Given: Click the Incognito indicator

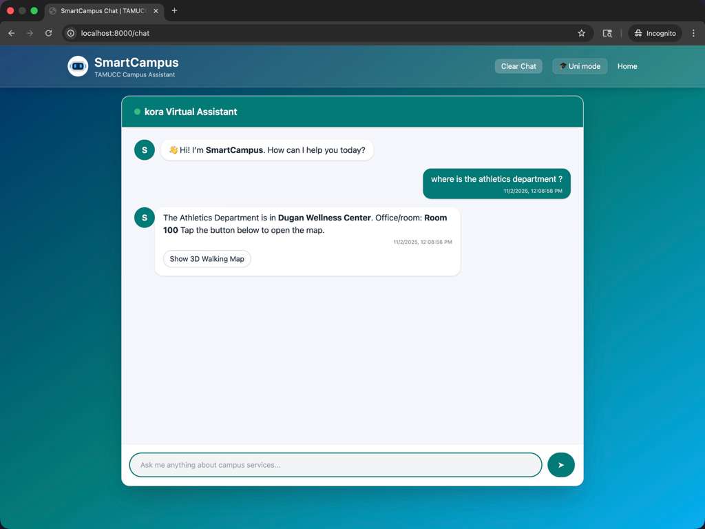Looking at the screenshot, I should click(655, 33).
